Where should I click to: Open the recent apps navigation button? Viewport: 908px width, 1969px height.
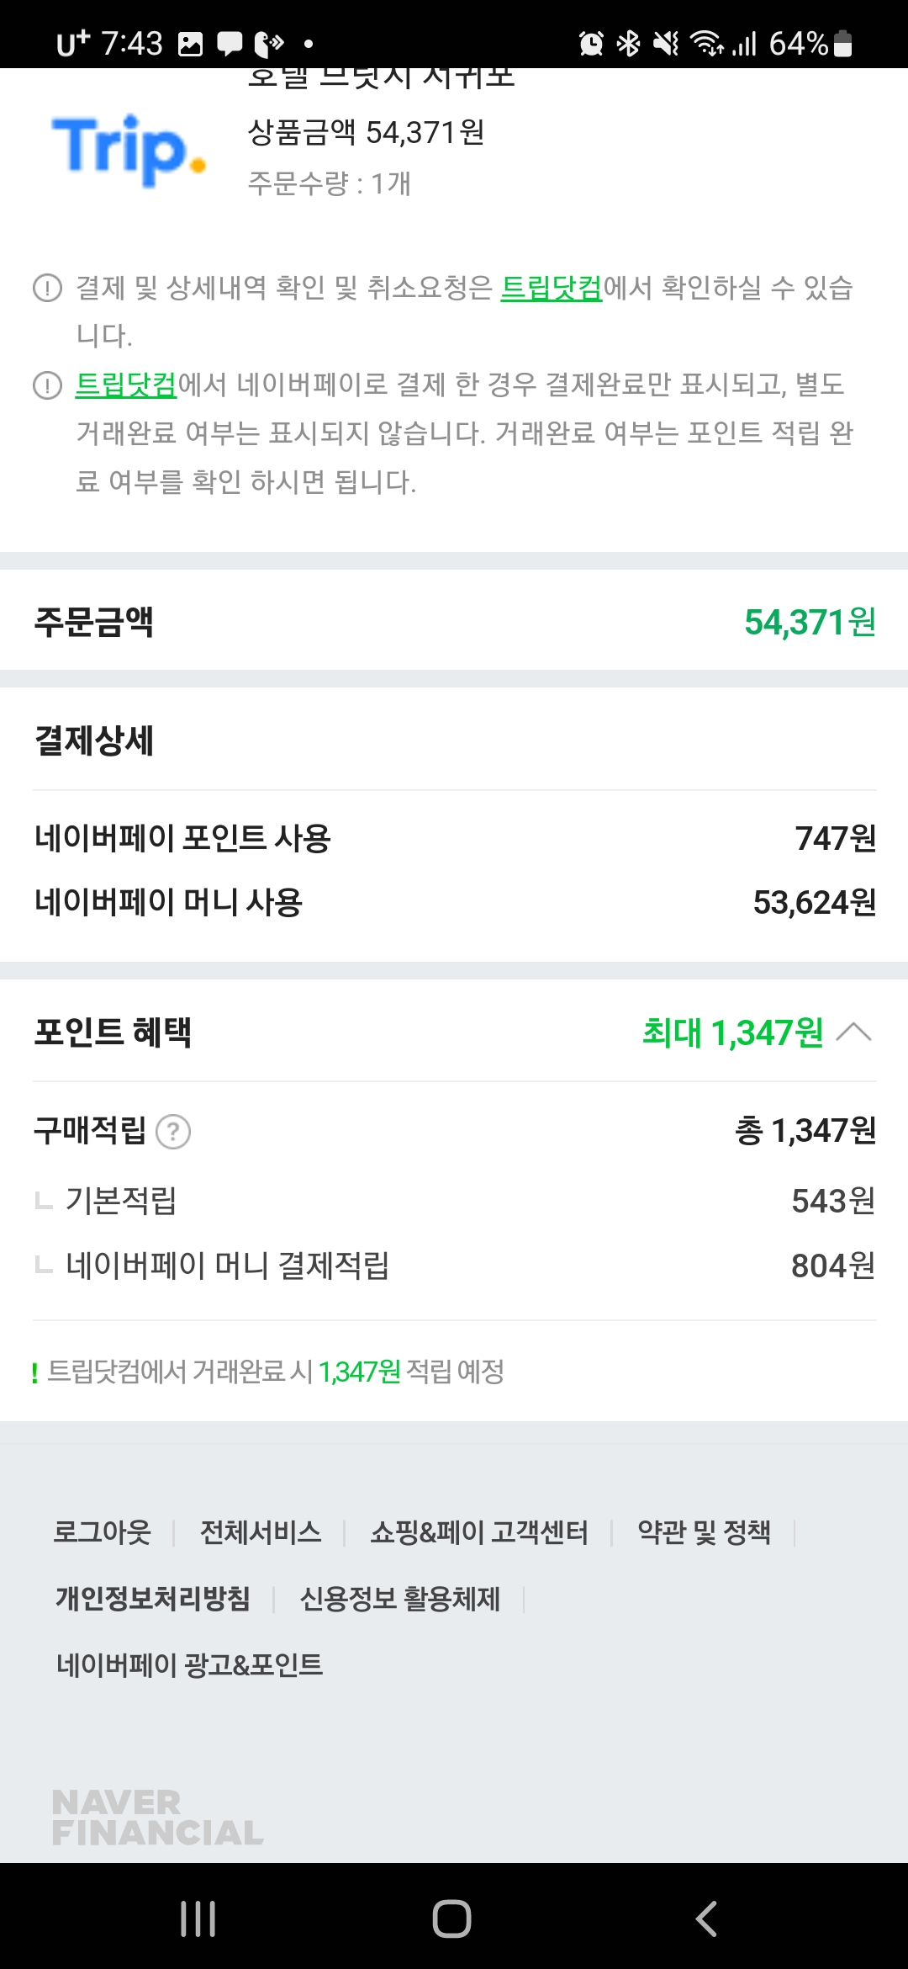point(198,1919)
